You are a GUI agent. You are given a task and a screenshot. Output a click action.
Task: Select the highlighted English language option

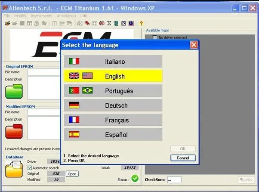113,76
